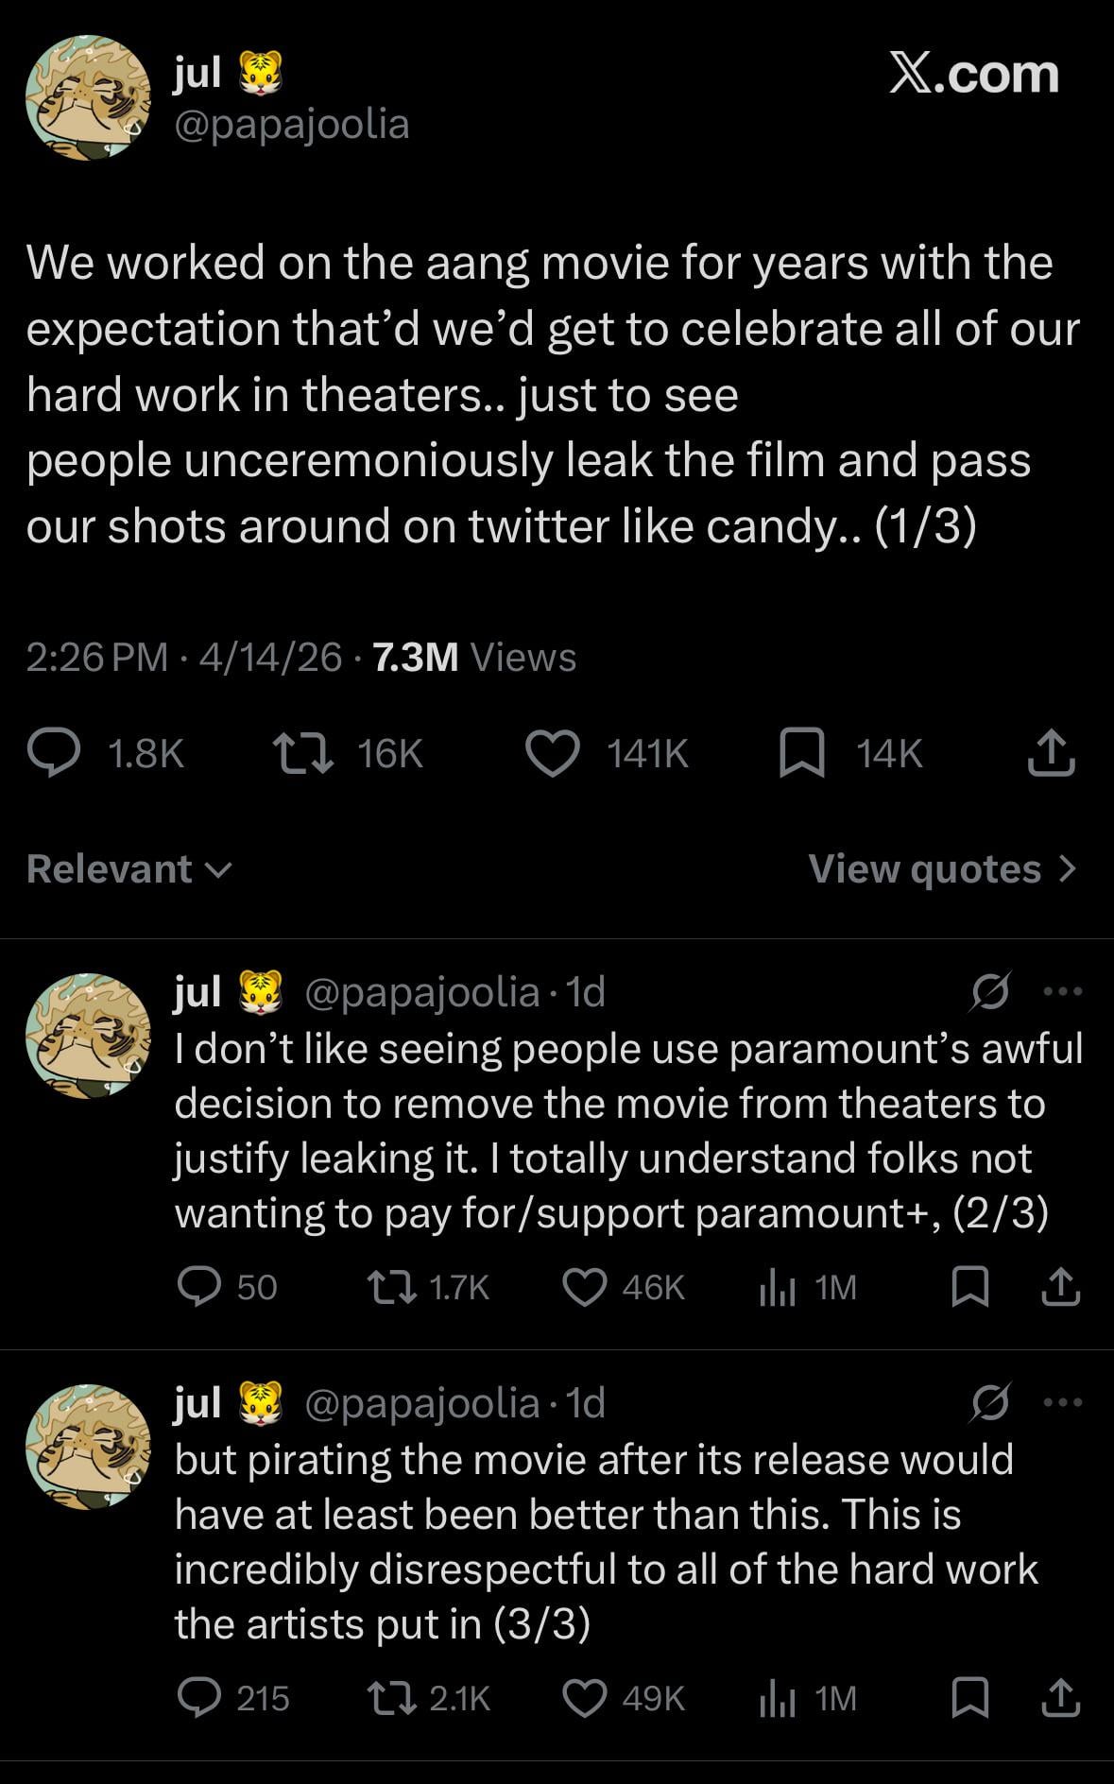Repost the main tweet with 16K reposts

point(302,754)
